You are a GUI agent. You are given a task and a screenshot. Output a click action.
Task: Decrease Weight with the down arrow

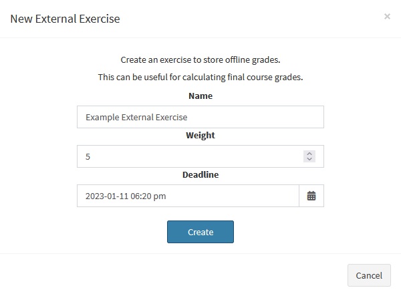click(309, 160)
